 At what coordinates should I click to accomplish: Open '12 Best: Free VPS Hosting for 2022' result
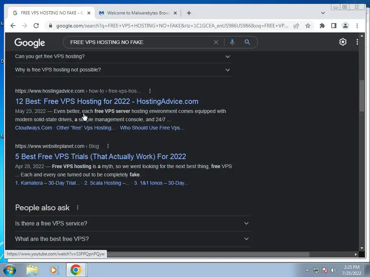(107, 101)
